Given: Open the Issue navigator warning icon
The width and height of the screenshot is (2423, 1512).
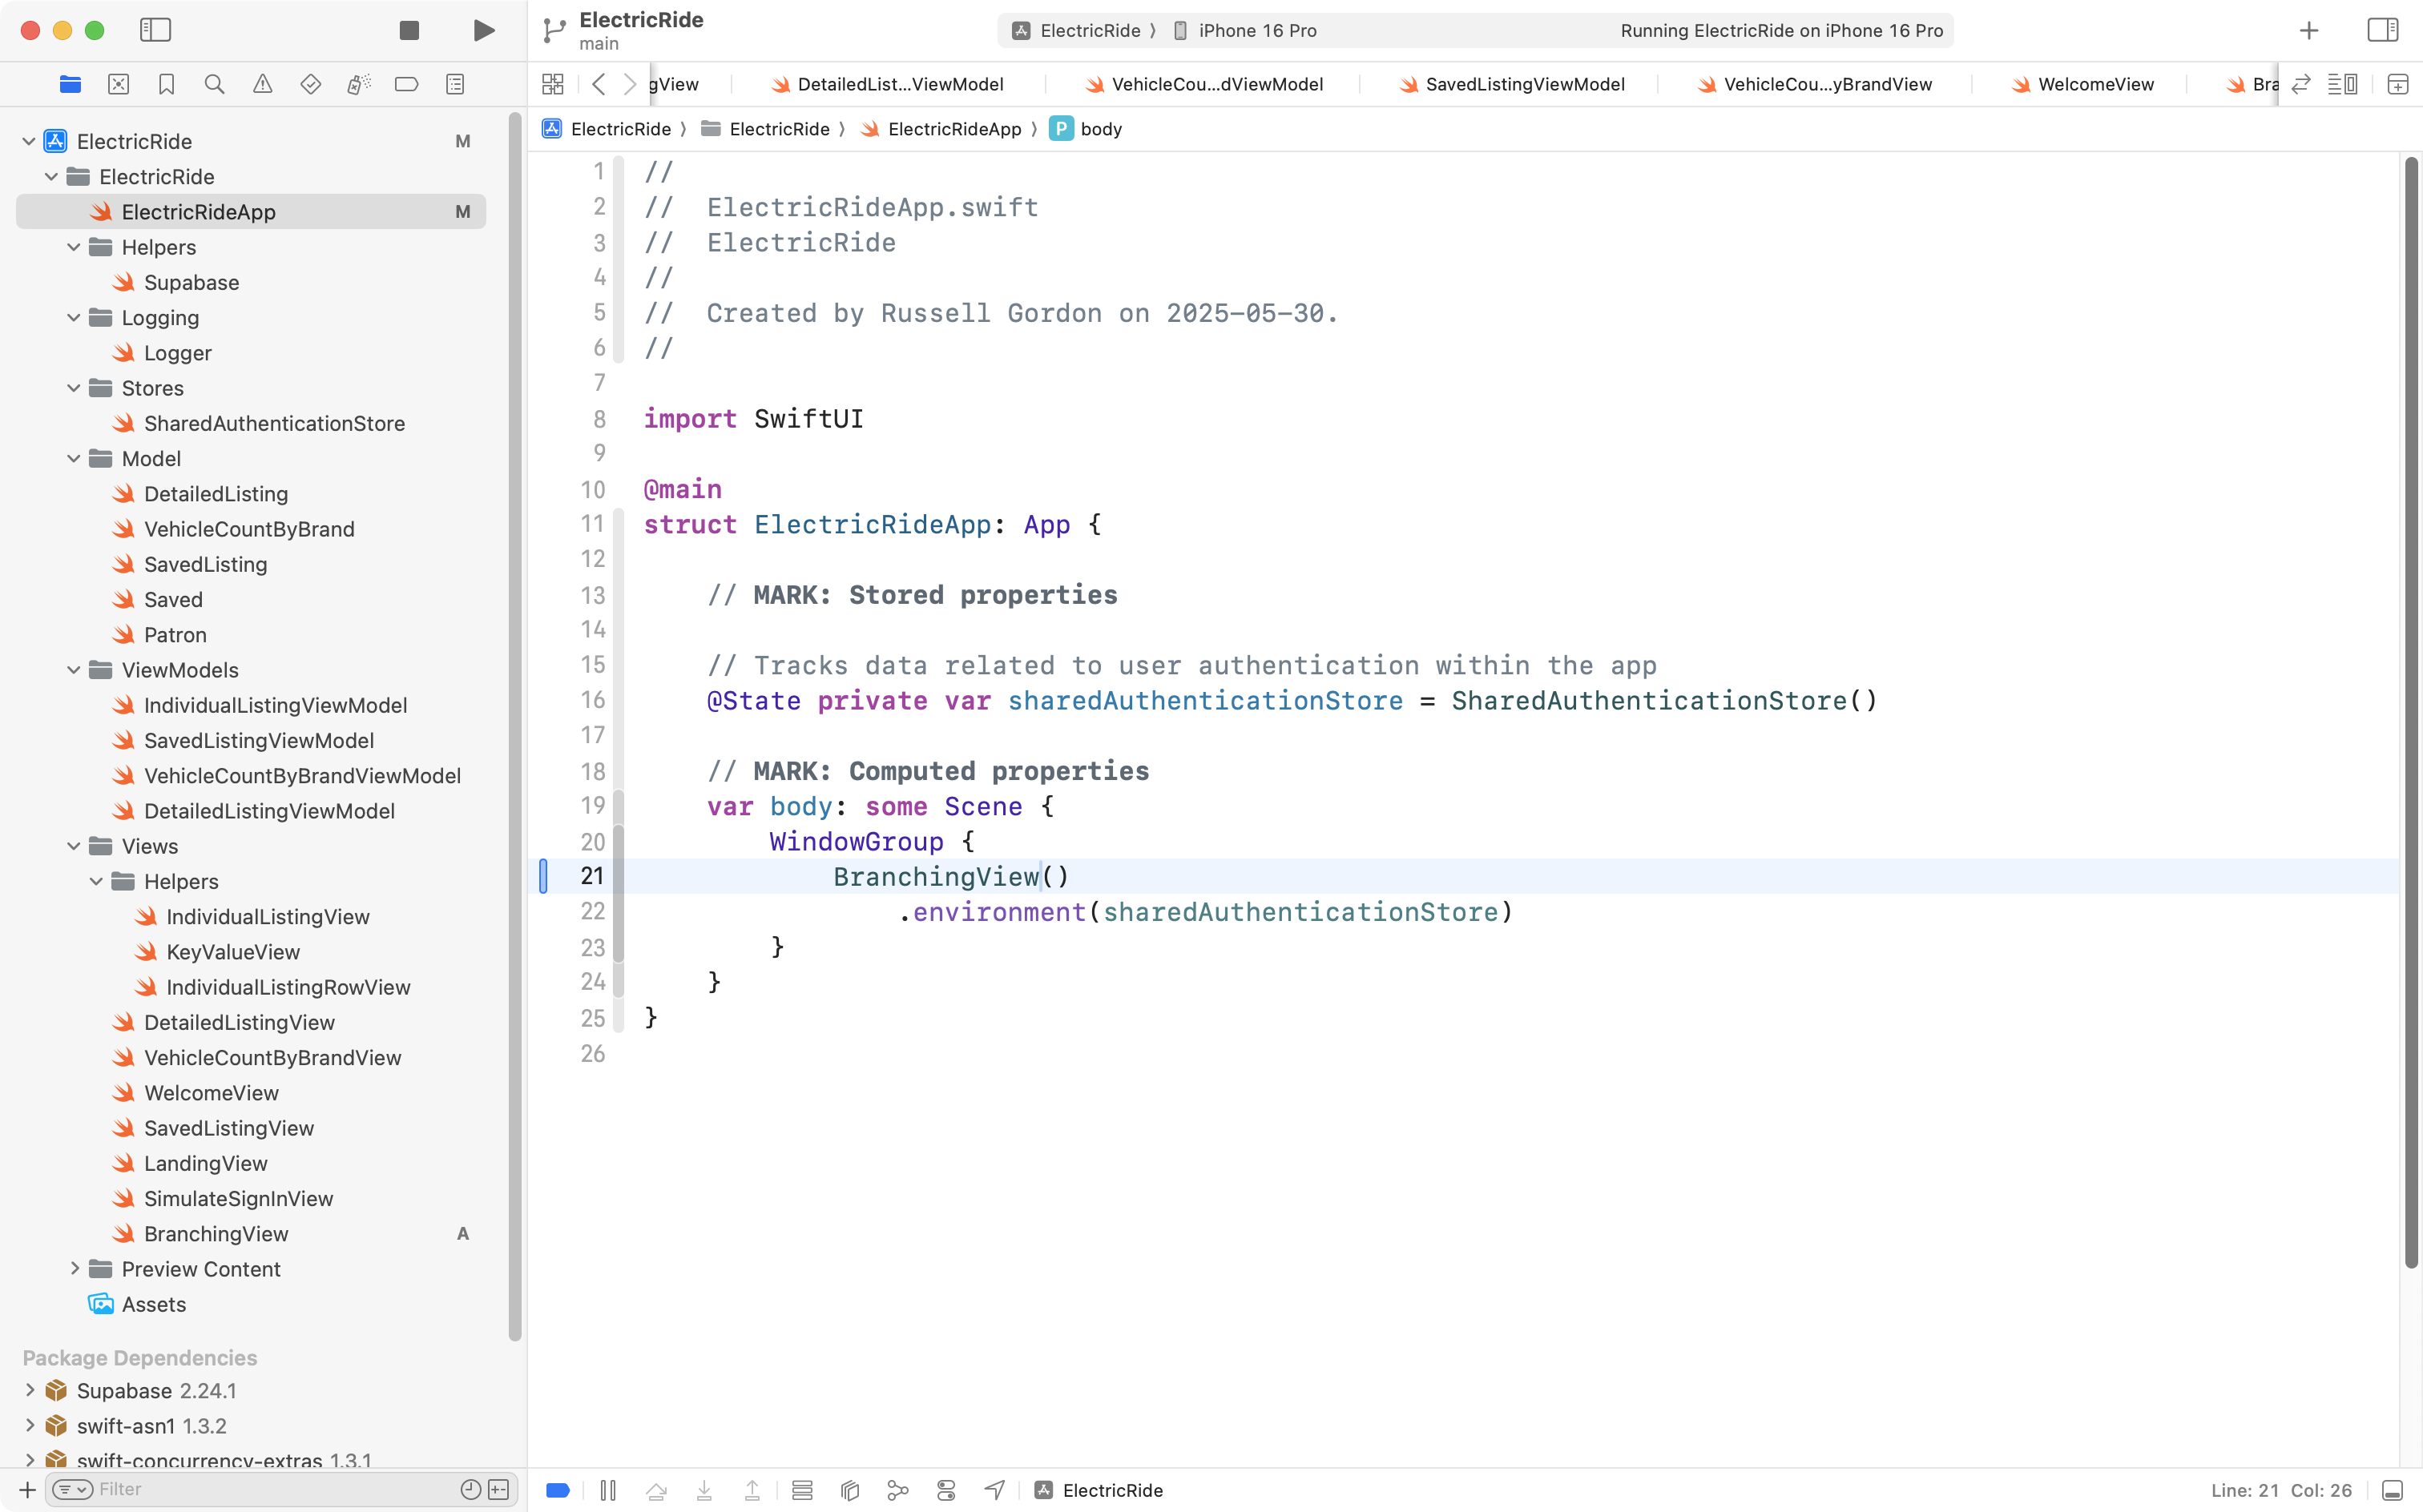Looking at the screenshot, I should 262,84.
